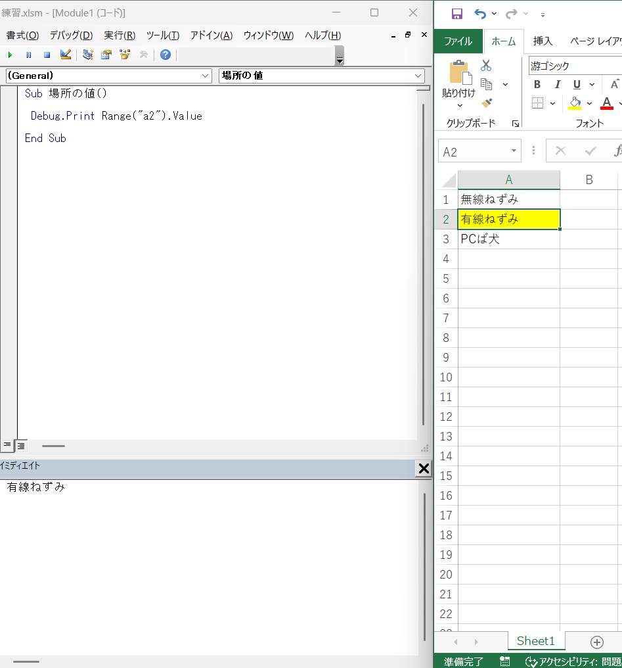
Task: Expand the Fill Color options arrow
Action: 589,103
